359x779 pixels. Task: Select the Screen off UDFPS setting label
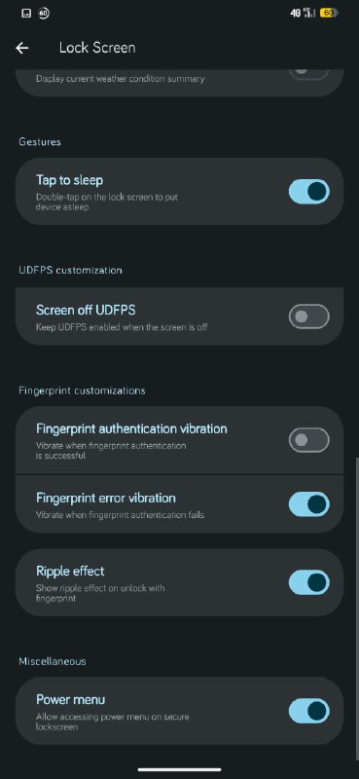[86, 310]
